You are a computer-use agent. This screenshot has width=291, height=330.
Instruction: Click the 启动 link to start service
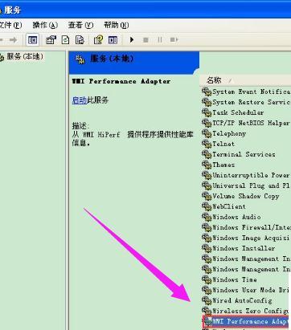(x=80, y=100)
